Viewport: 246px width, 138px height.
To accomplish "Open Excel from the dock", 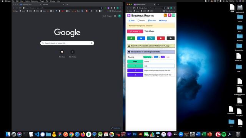I will pos(204,134).
